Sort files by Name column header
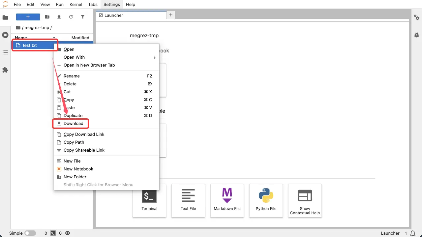Viewport: 422px width, 237px height. coord(21,38)
